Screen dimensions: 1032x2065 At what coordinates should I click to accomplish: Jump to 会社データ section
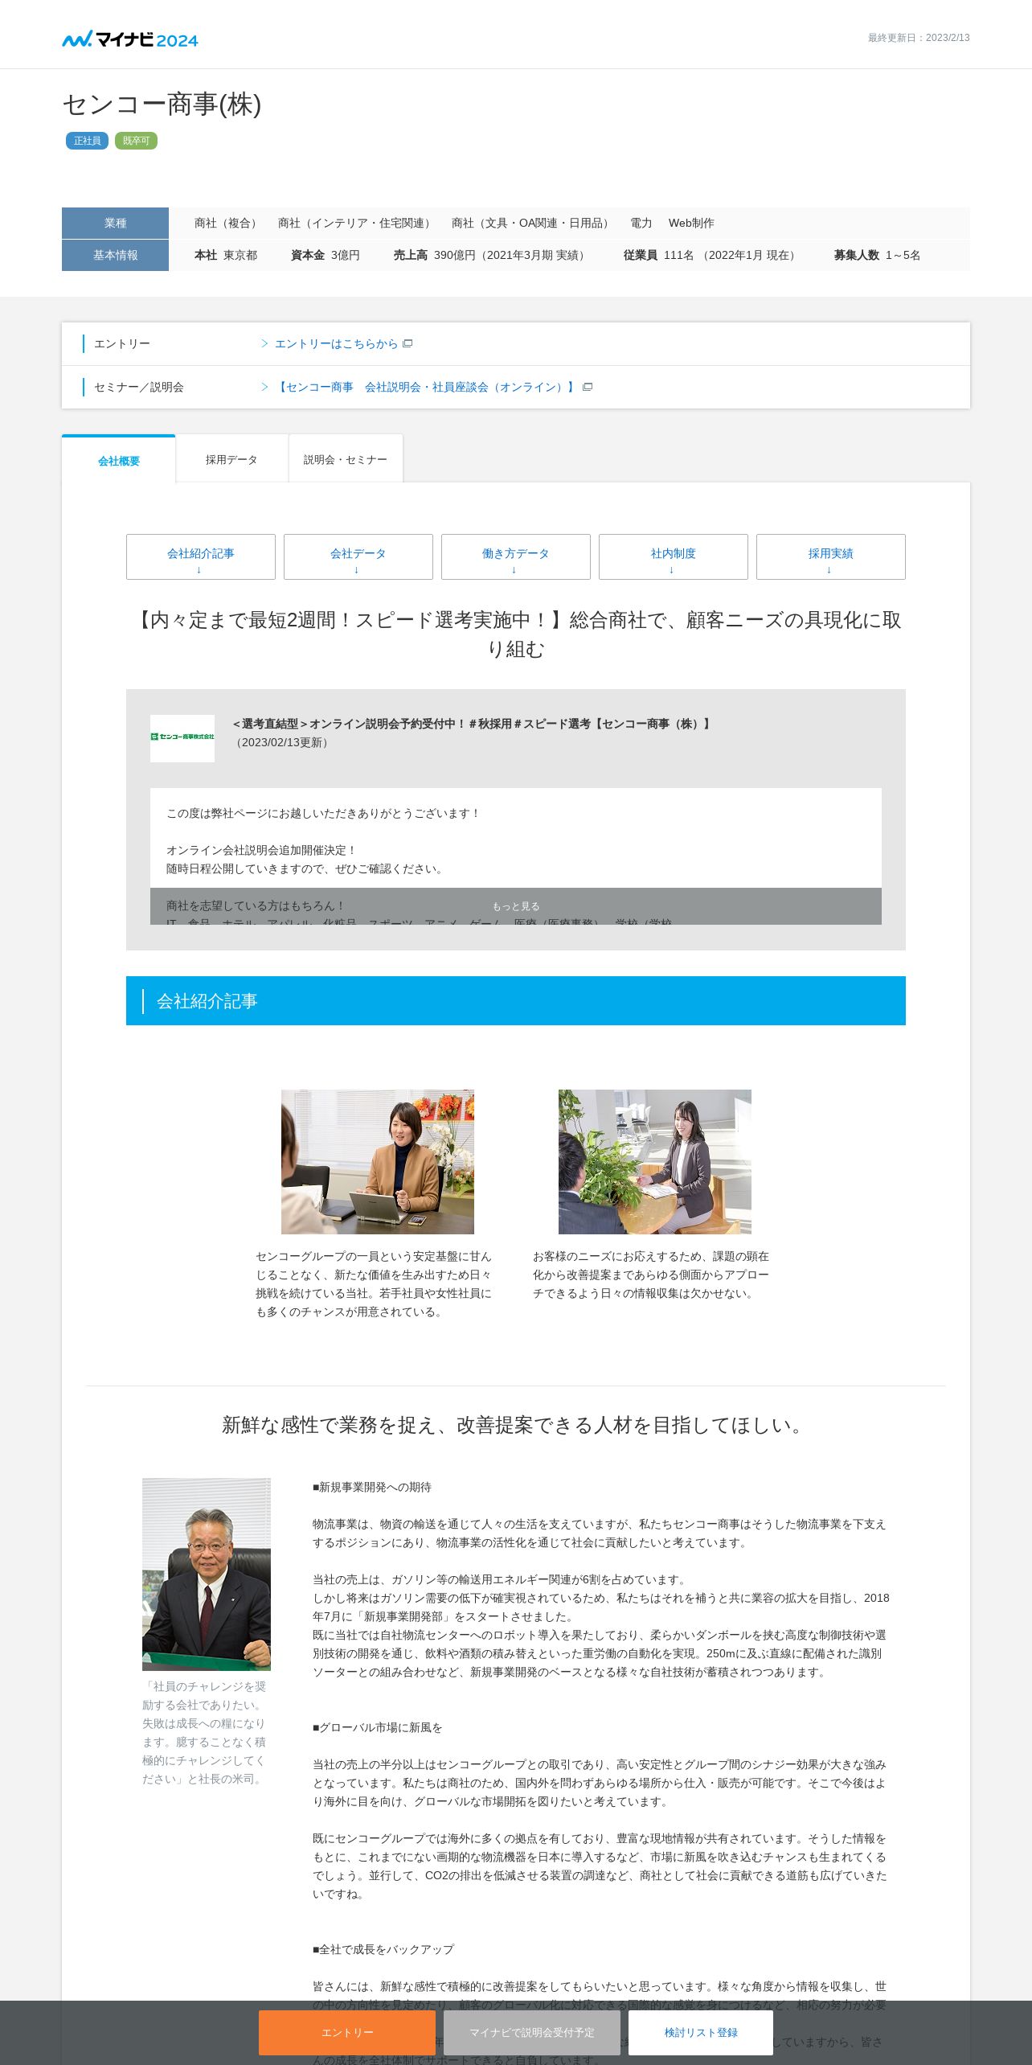pos(358,556)
